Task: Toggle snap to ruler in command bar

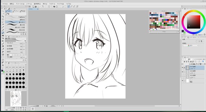Action: coord(69,7)
